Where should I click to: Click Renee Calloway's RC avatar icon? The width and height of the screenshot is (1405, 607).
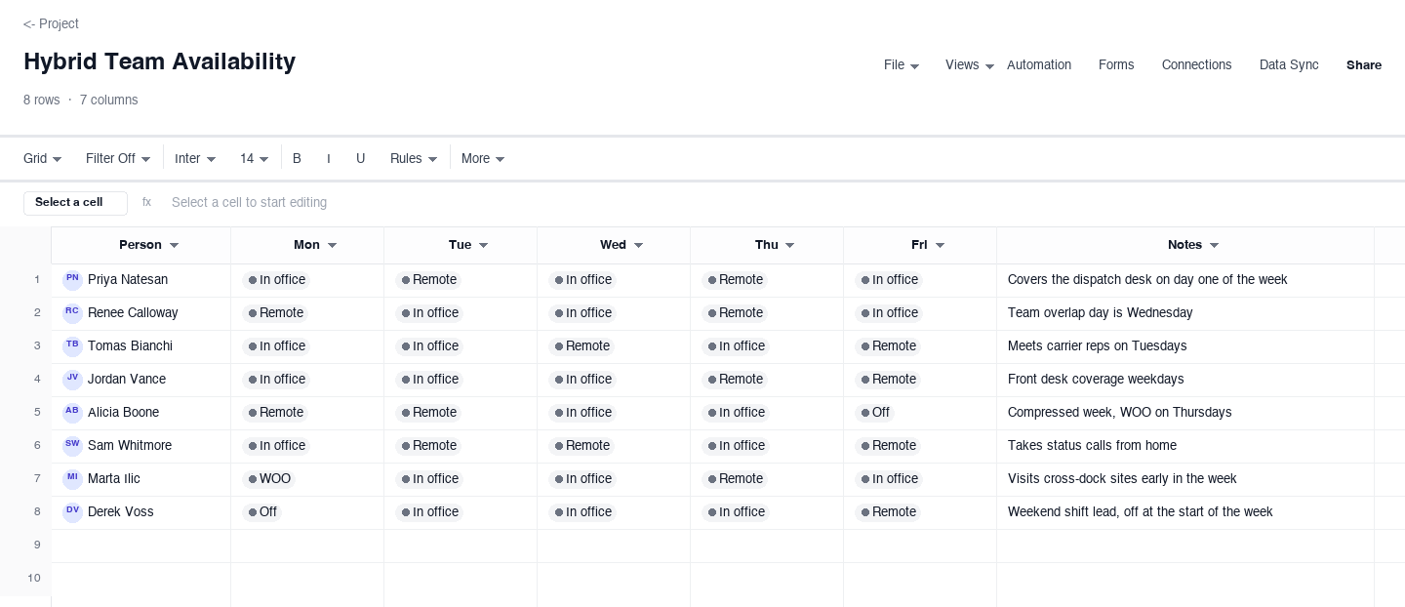[x=72, y=313]
